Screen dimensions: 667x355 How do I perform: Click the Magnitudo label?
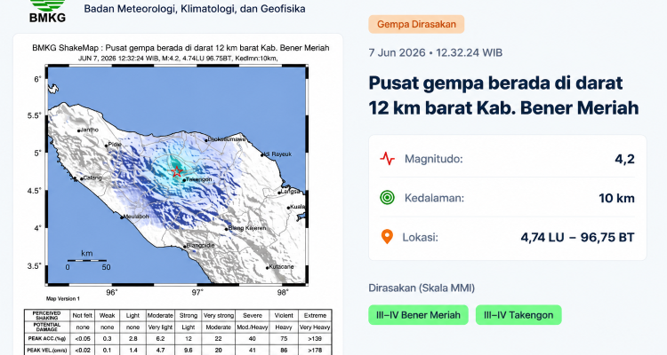point(433,159)
